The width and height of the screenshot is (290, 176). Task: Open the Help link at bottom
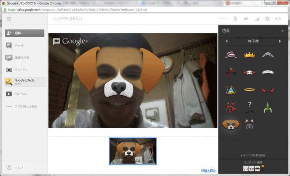15,167
